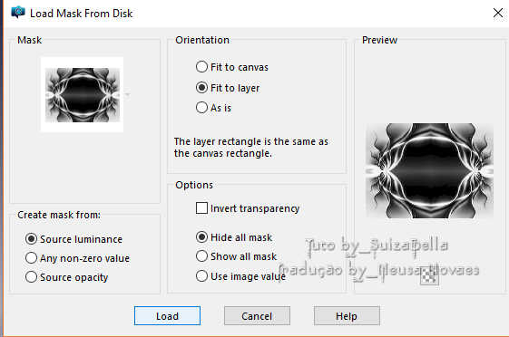Choose Hide all mask option
The height and width of the screenshot is (337, 509).
[201, 237]
